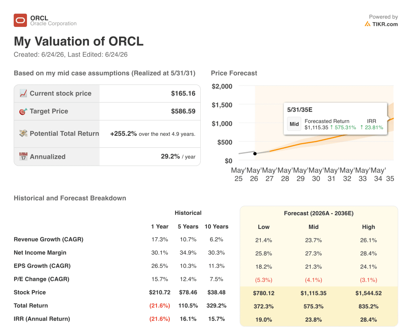Open the TIKR.com link

pos(385,24)
